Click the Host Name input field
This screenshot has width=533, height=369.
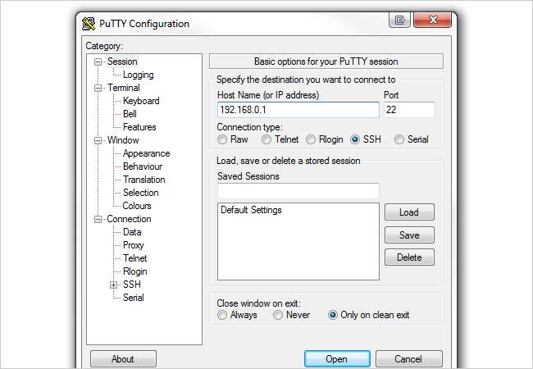click(x=297, y=110)
